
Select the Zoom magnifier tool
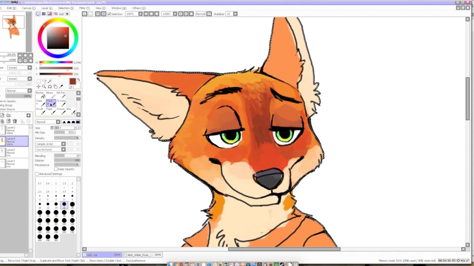[44, 87]
